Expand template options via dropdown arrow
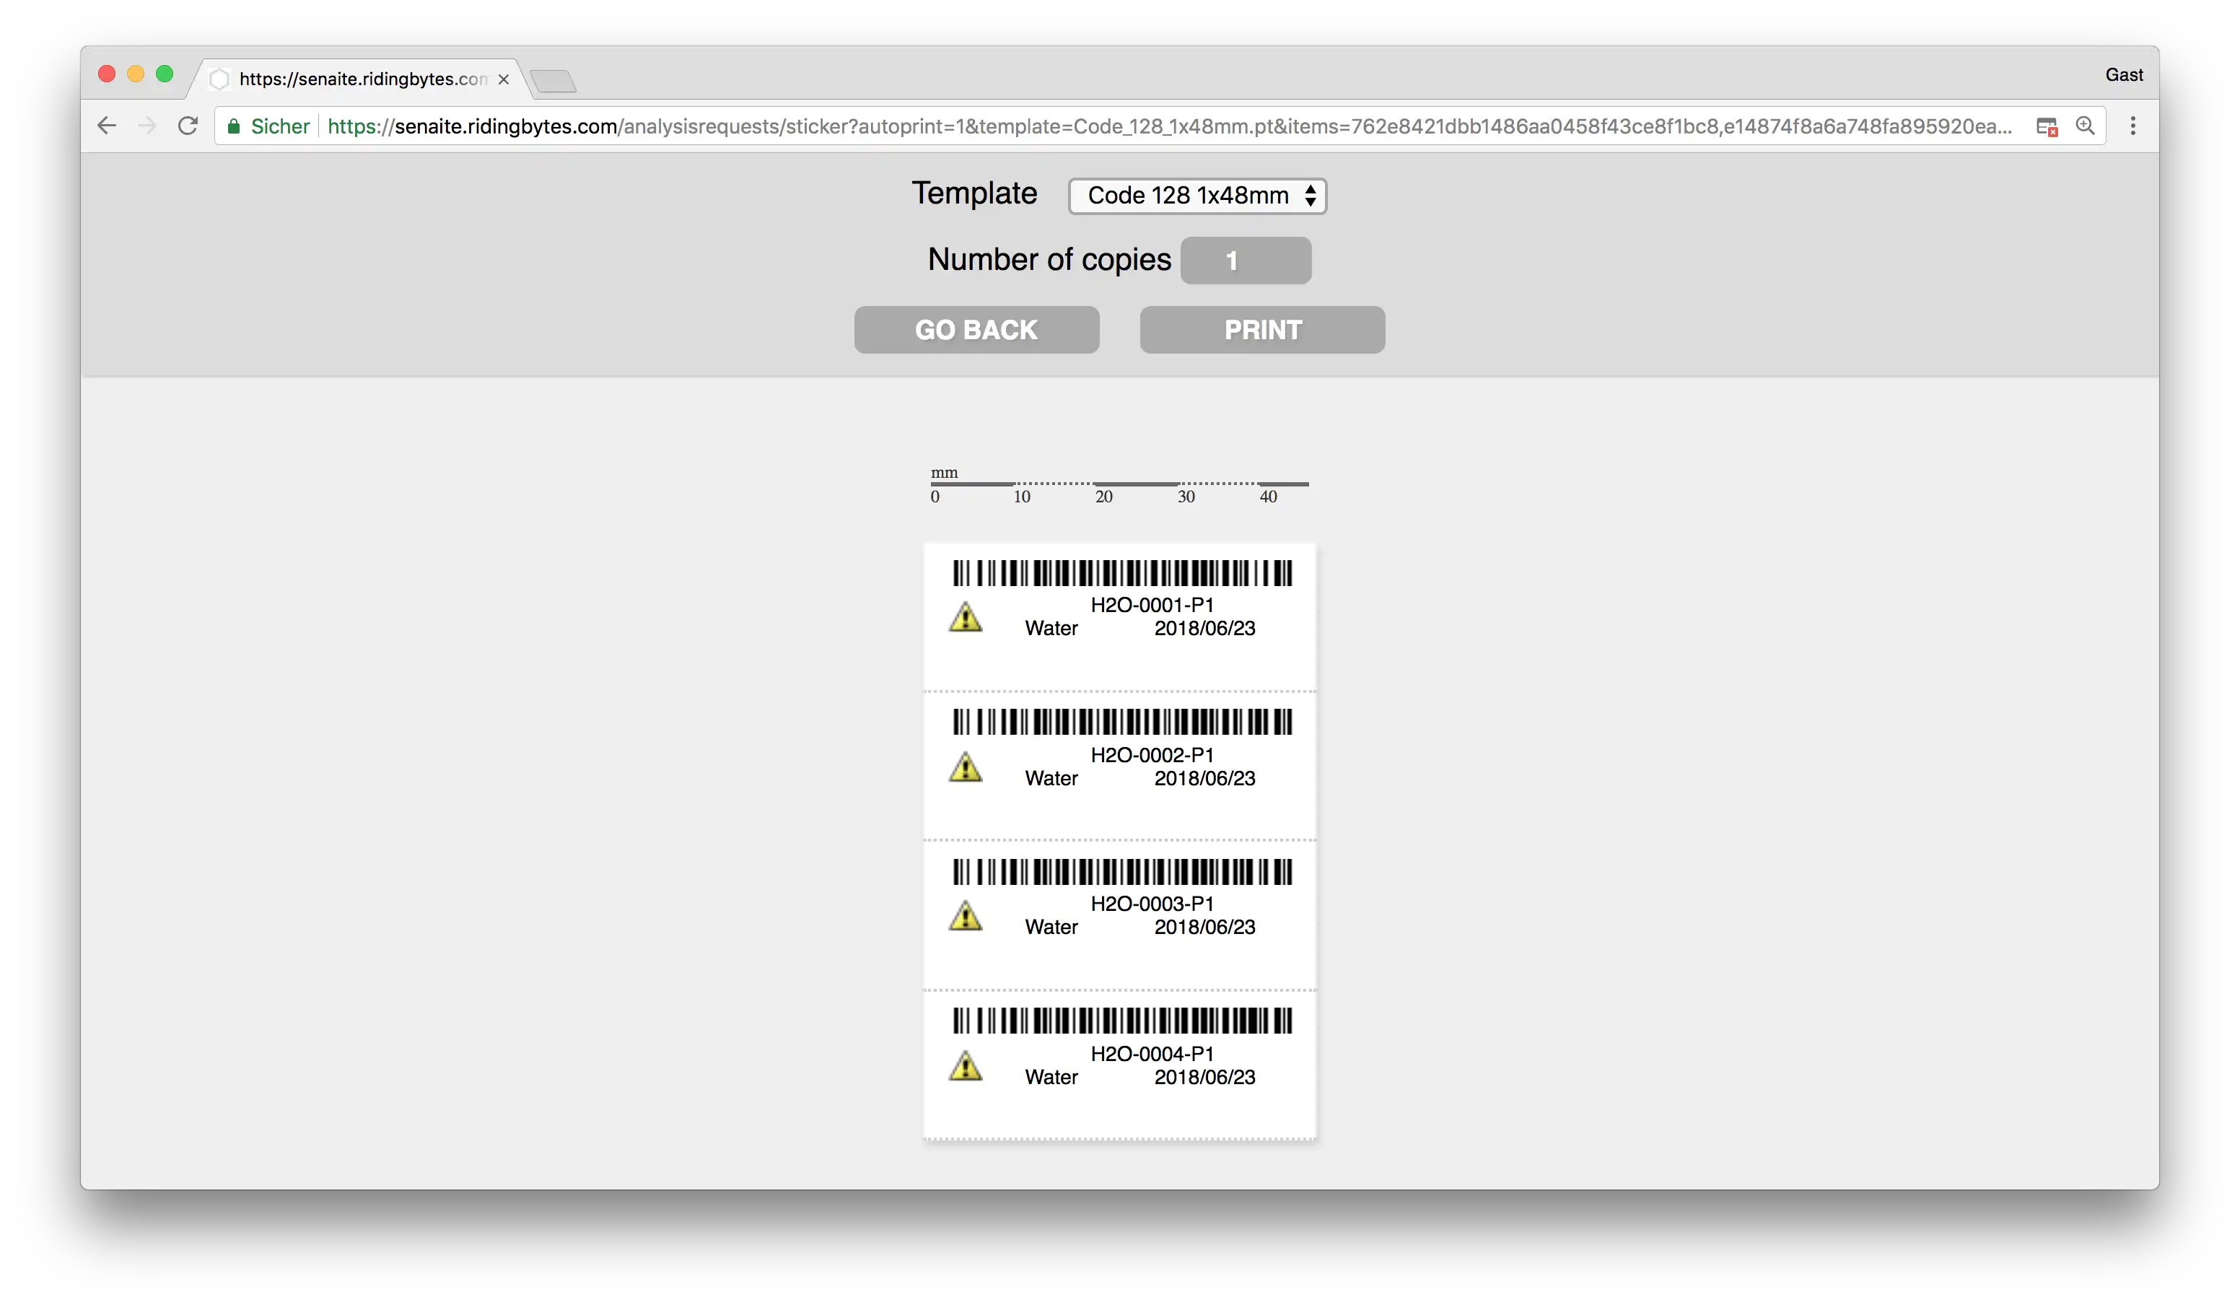This screenshot has height=1305, width=2240. click(1310, 194)
